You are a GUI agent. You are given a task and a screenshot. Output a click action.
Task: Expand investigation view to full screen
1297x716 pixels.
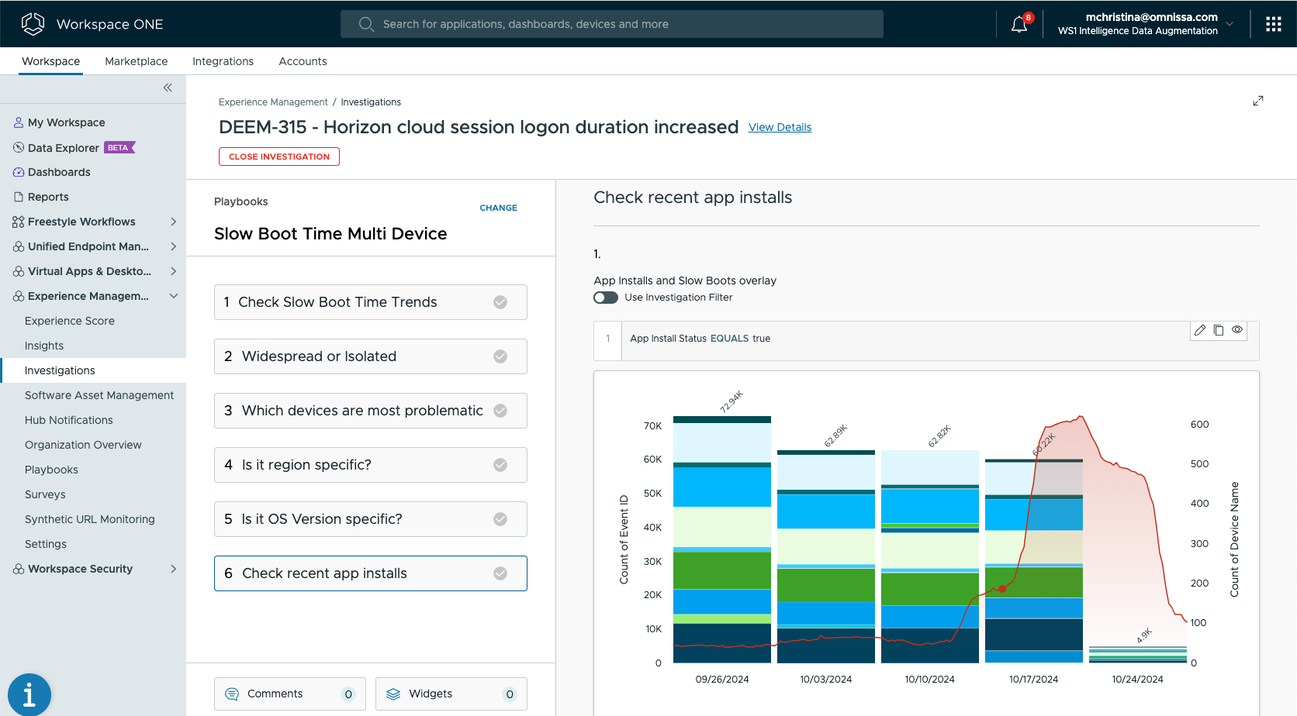[x=1257, y=101]
